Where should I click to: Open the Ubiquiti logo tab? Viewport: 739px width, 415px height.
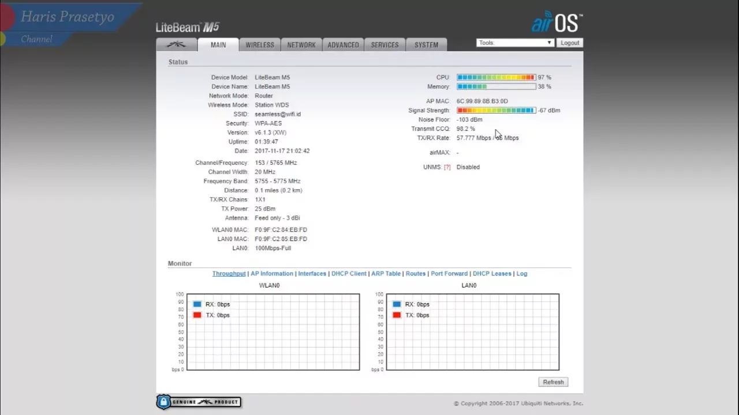pos(177,44)
